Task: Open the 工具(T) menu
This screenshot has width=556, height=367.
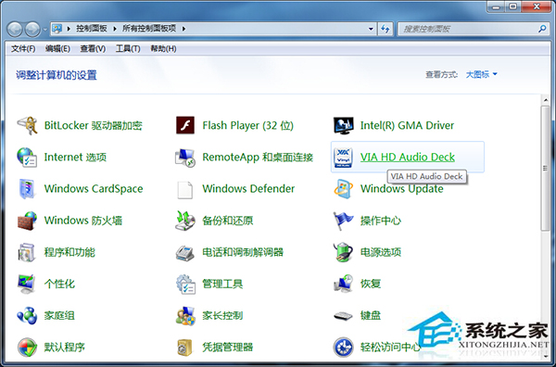Action: click(128, 48)
